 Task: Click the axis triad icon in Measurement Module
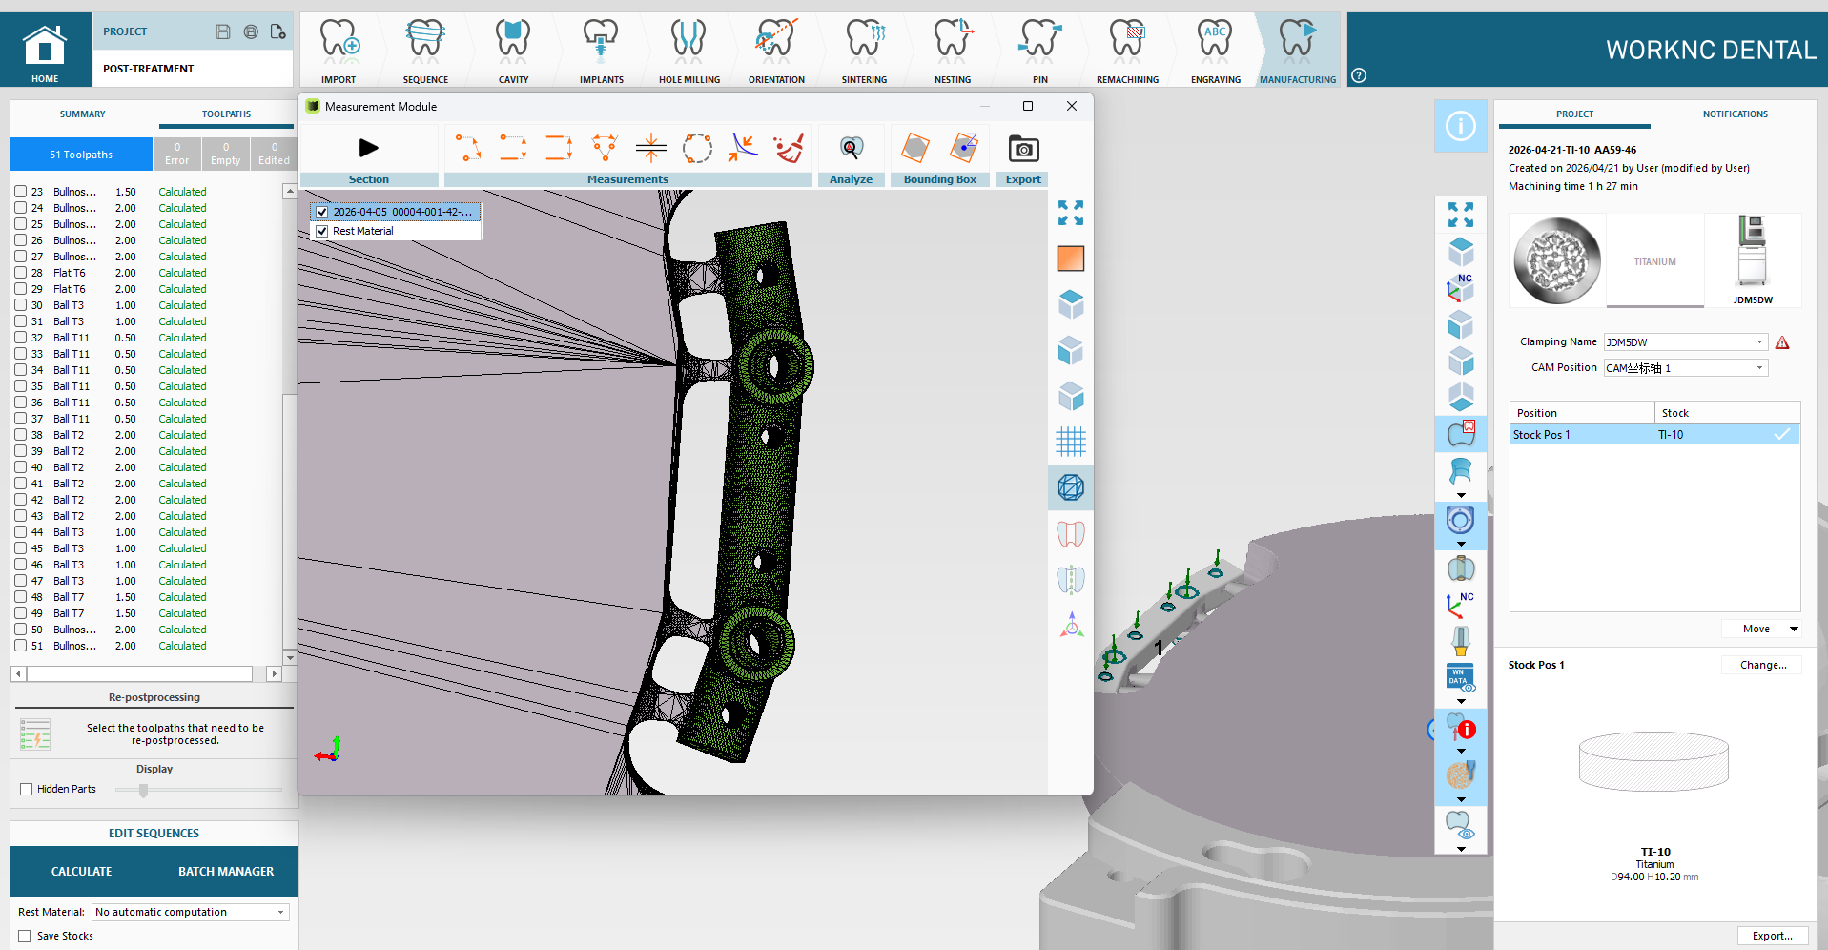pos(1071,626)
